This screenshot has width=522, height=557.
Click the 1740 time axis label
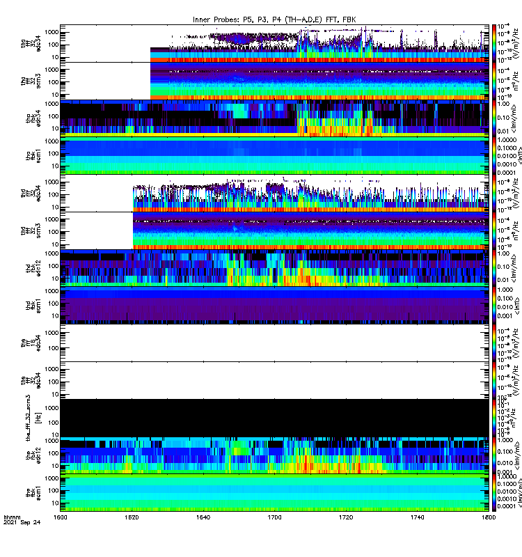coord(417,517)
